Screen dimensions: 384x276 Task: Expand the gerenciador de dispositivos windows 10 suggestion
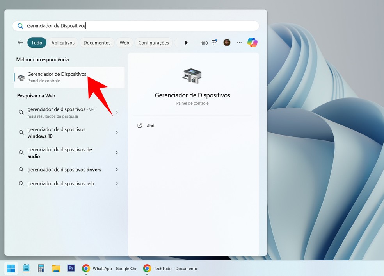tap(117, 133)
